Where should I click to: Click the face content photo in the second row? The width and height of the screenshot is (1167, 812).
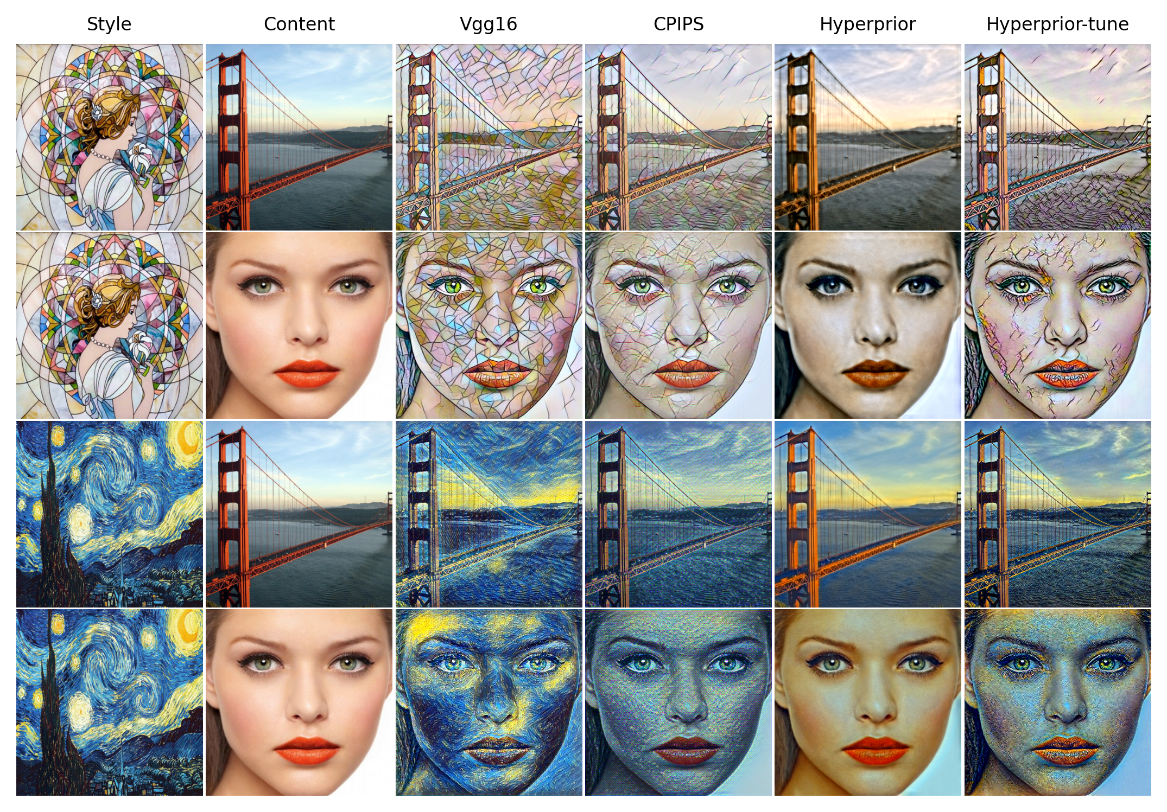(299, 325)
